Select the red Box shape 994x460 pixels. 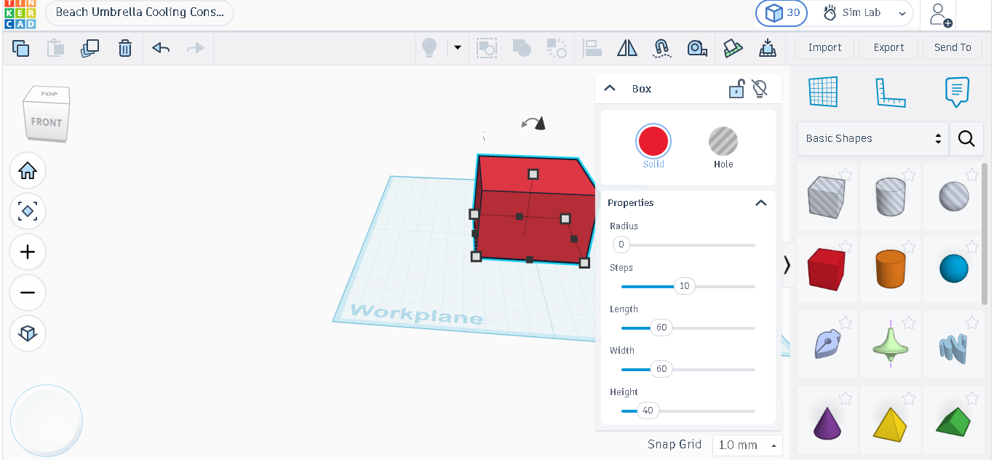[x=827, y=268]
